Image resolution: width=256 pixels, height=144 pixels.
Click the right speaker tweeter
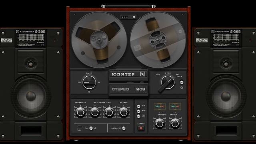pyautogui.click(x=226, y=64)
